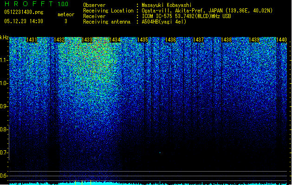Image resolution: width=292 pixels, height=185 pixels.
Task: Click the filename 0512231430.png
Action: (24, 12)
